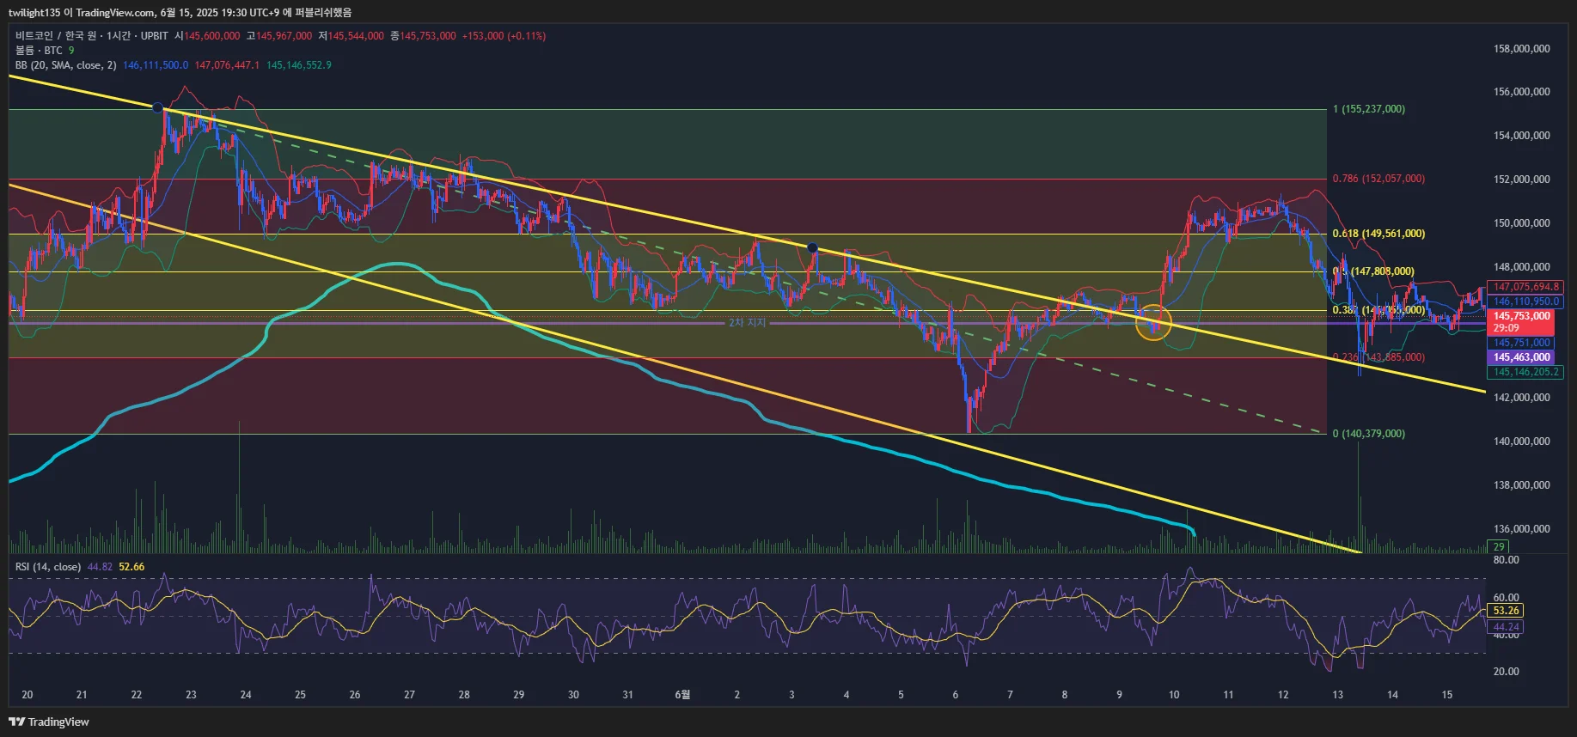Click the 158,000,000 price scale label
1577x737 pixels.
(1522, 49)
